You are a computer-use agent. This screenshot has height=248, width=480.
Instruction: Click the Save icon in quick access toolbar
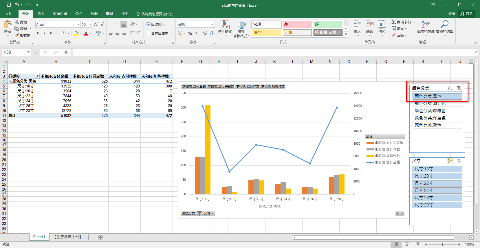[8, 5]
